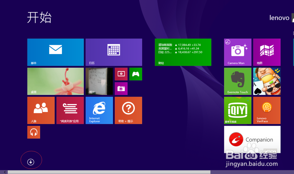Start Lenovo VeriFace

[266, 110]
